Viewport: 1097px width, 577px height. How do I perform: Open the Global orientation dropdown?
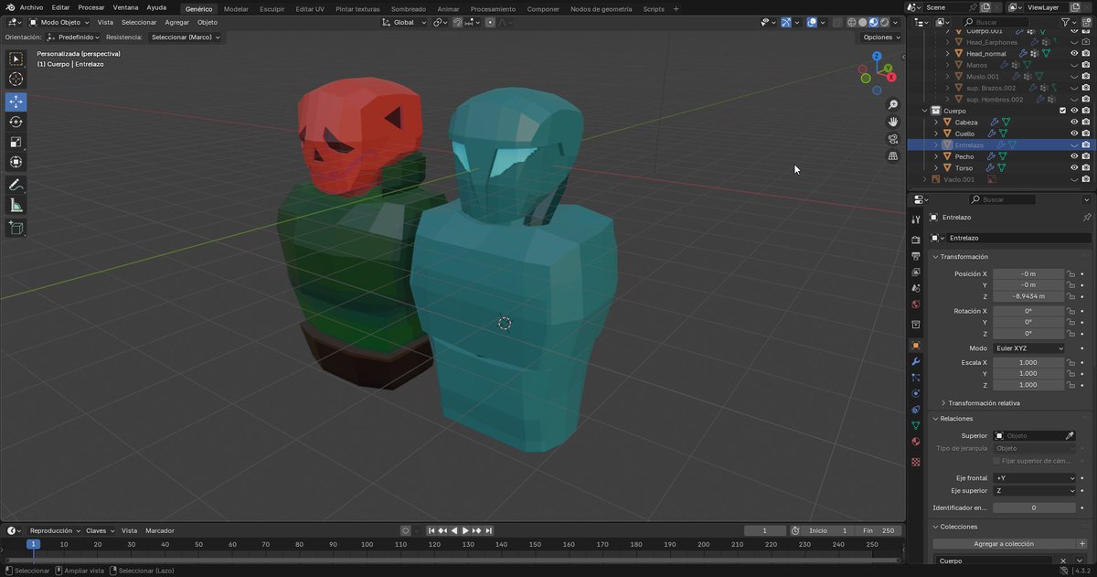point(404,22)
